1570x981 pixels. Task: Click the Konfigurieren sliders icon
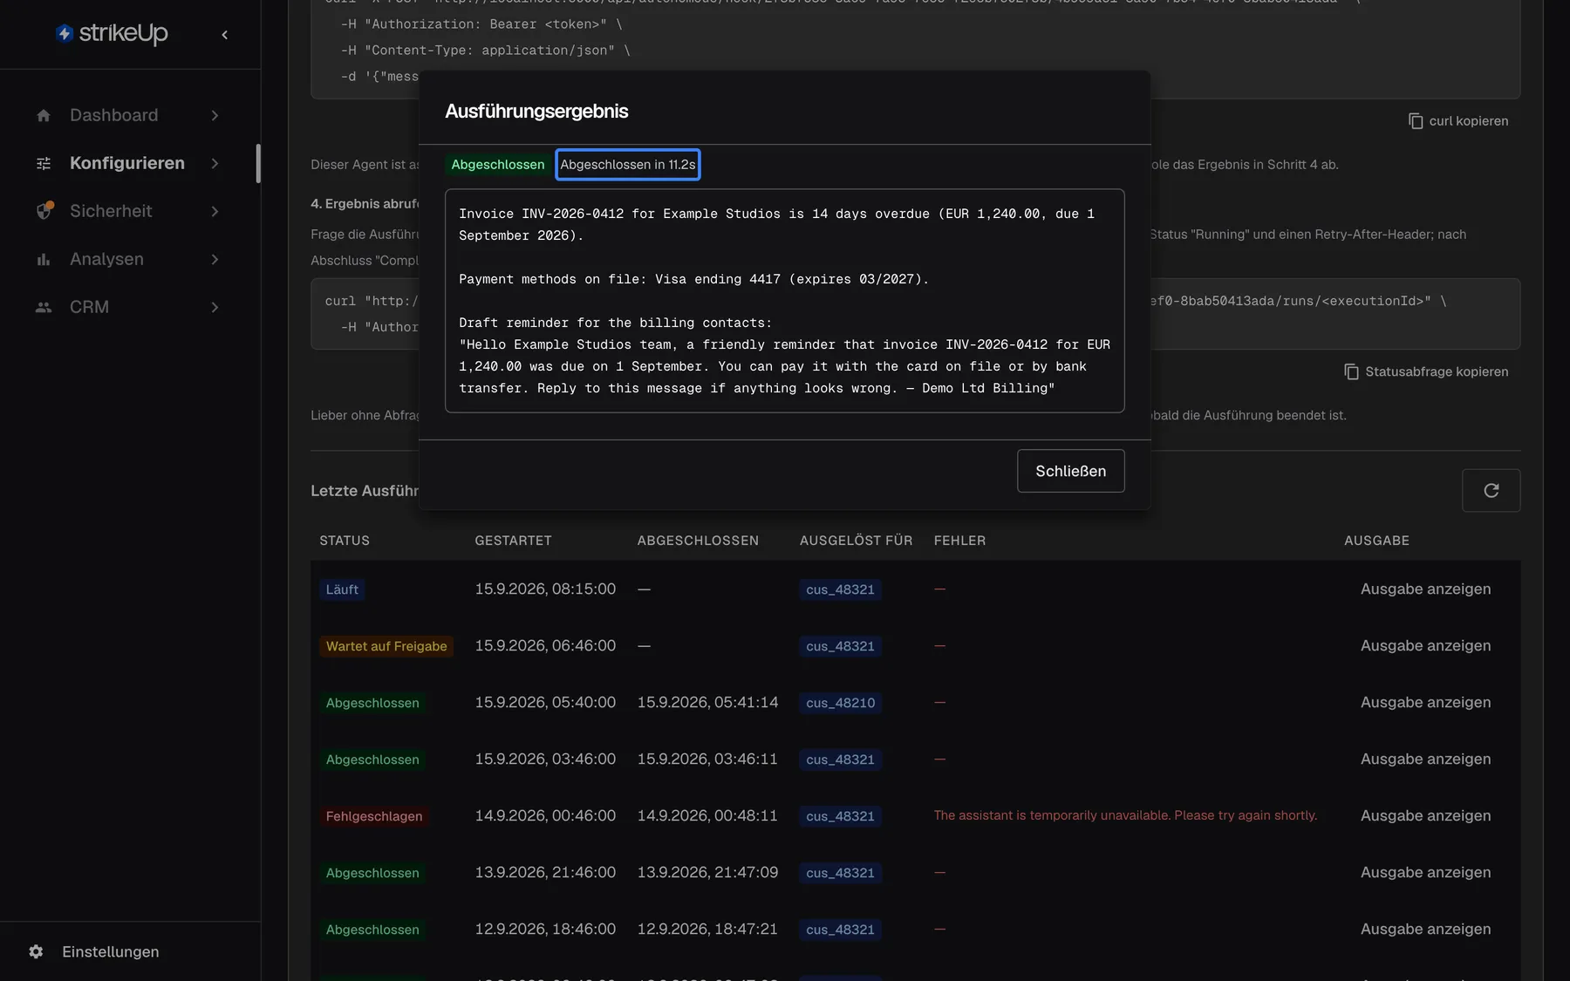(44, 163)
